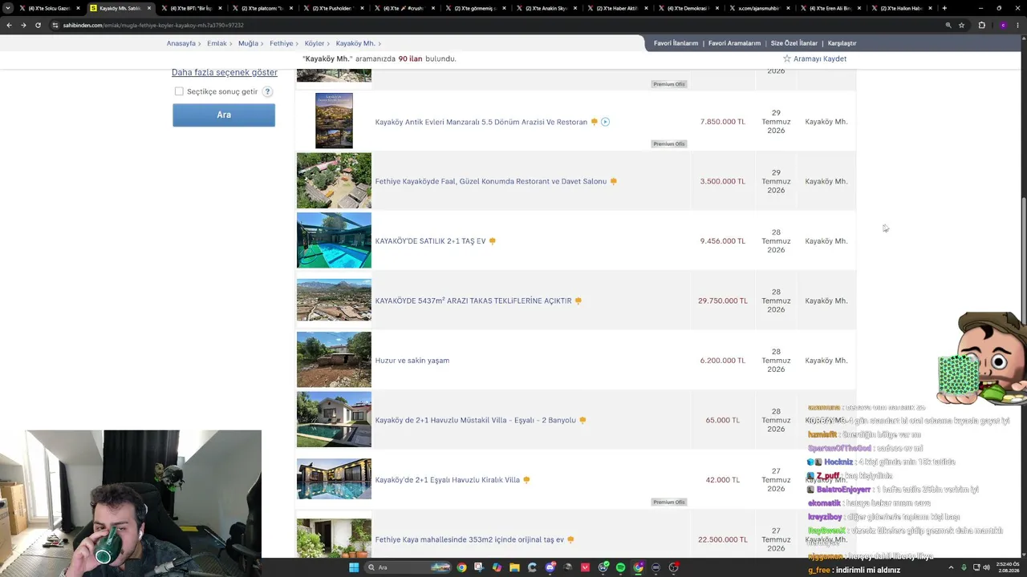Image resolution: width=1027 pixels, height=577 pixels.
Task: Switch to the X'te BPT tab
Action: [x=190, y=8]
